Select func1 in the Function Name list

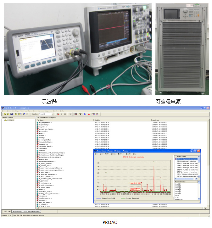pos(178,184)
